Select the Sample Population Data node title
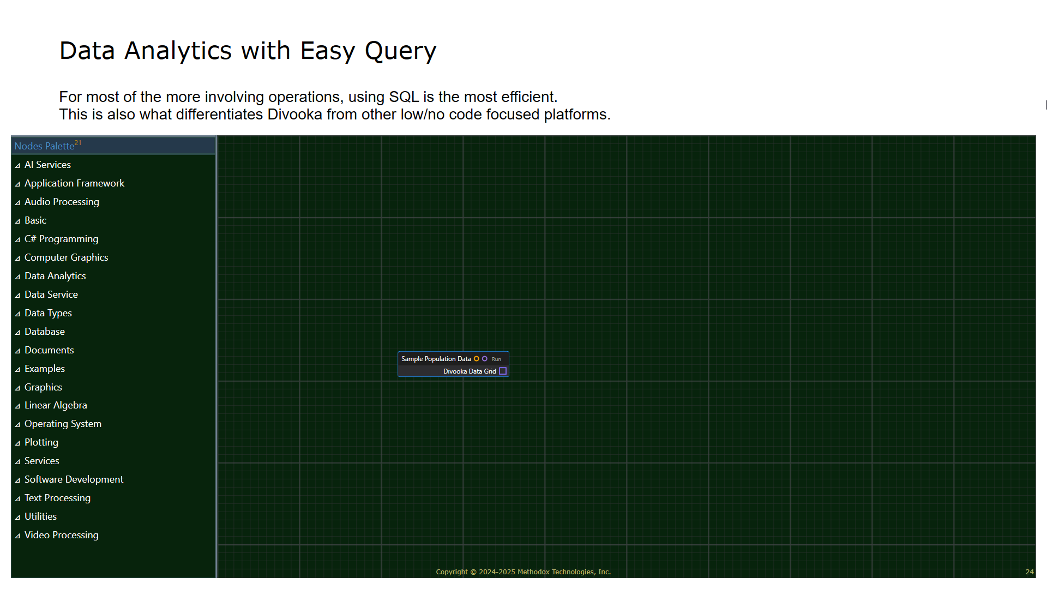The height and width of the screenshot is (589, 1047). [x=436, y=359]
